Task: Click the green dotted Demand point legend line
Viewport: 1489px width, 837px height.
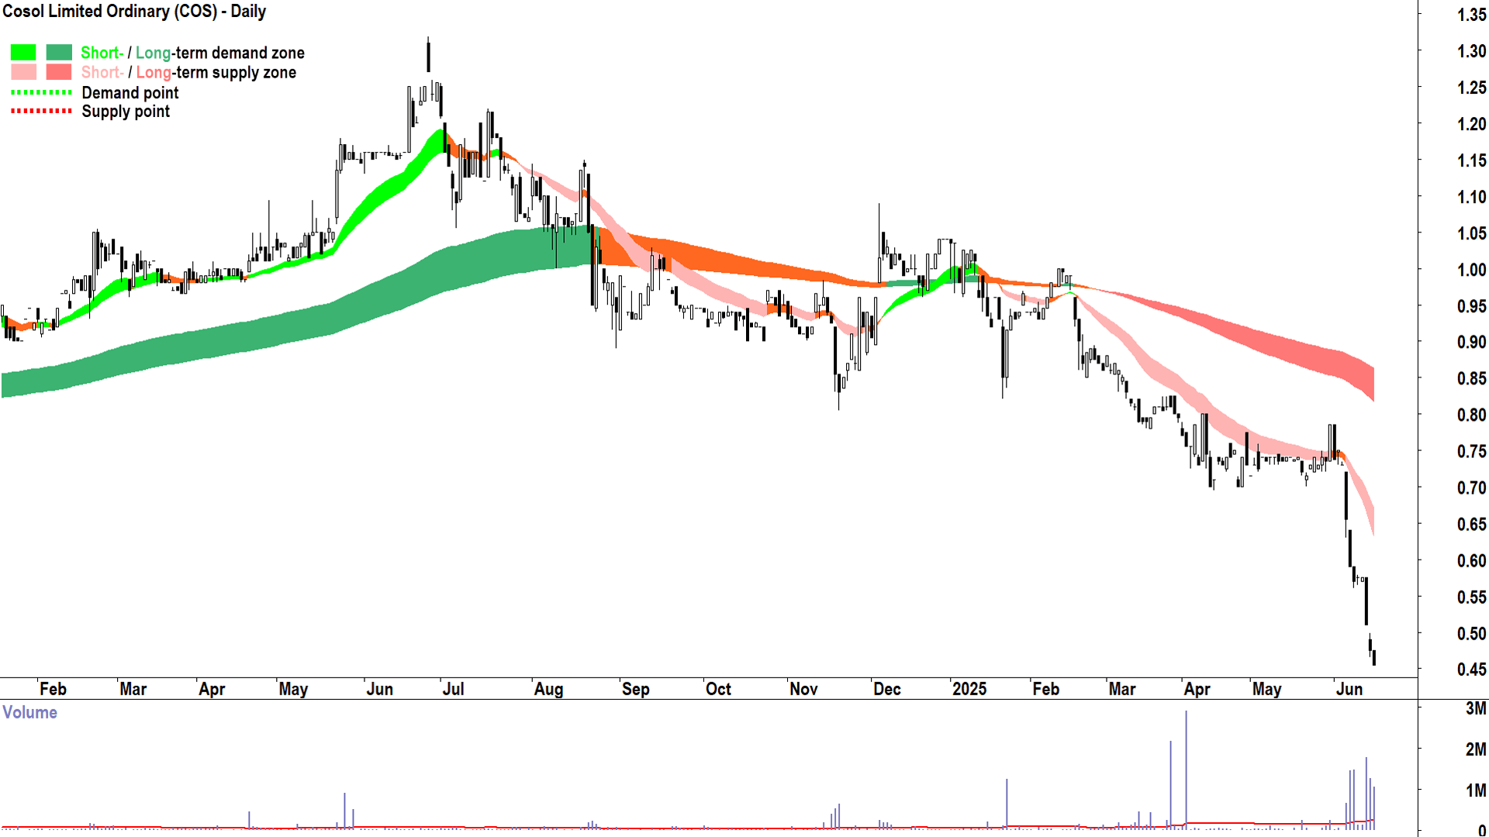Action: (41, 92)
